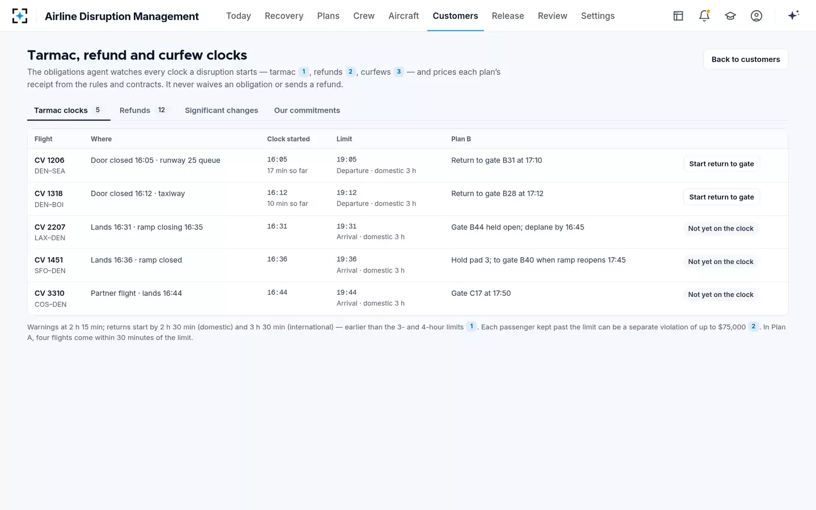Viewport: 816px width, 510px height.
Task: Open citation 3 beside 'curfews' in description
Action: point(399,72)
